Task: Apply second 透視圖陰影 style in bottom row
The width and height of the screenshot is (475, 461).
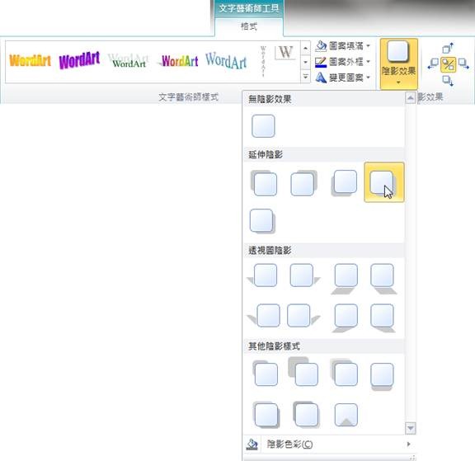Action: coord(303,316)
